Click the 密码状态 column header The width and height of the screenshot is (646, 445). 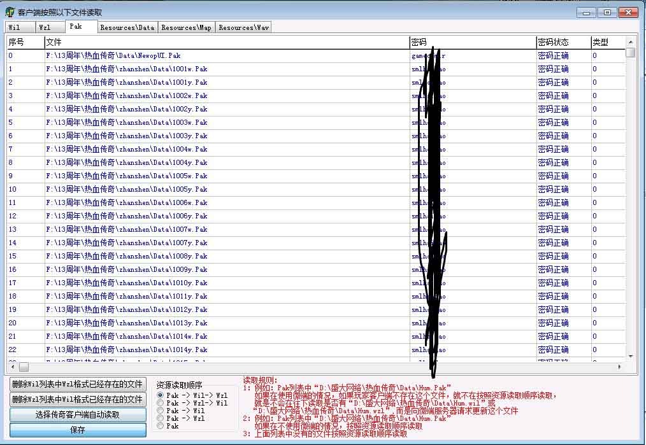(x=564, y=42)
